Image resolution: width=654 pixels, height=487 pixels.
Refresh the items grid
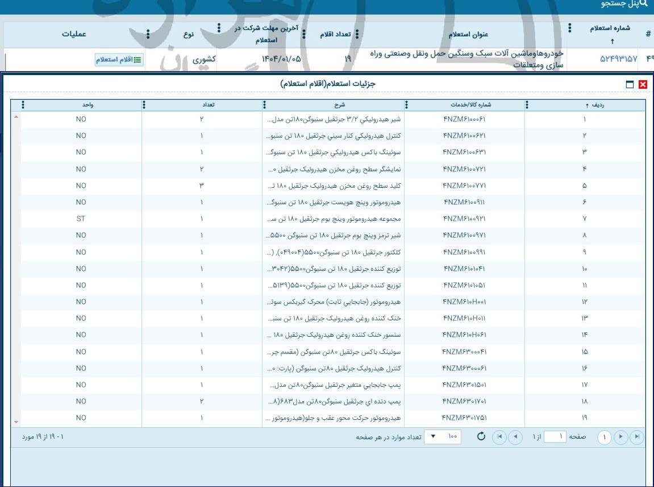(481, 436)
